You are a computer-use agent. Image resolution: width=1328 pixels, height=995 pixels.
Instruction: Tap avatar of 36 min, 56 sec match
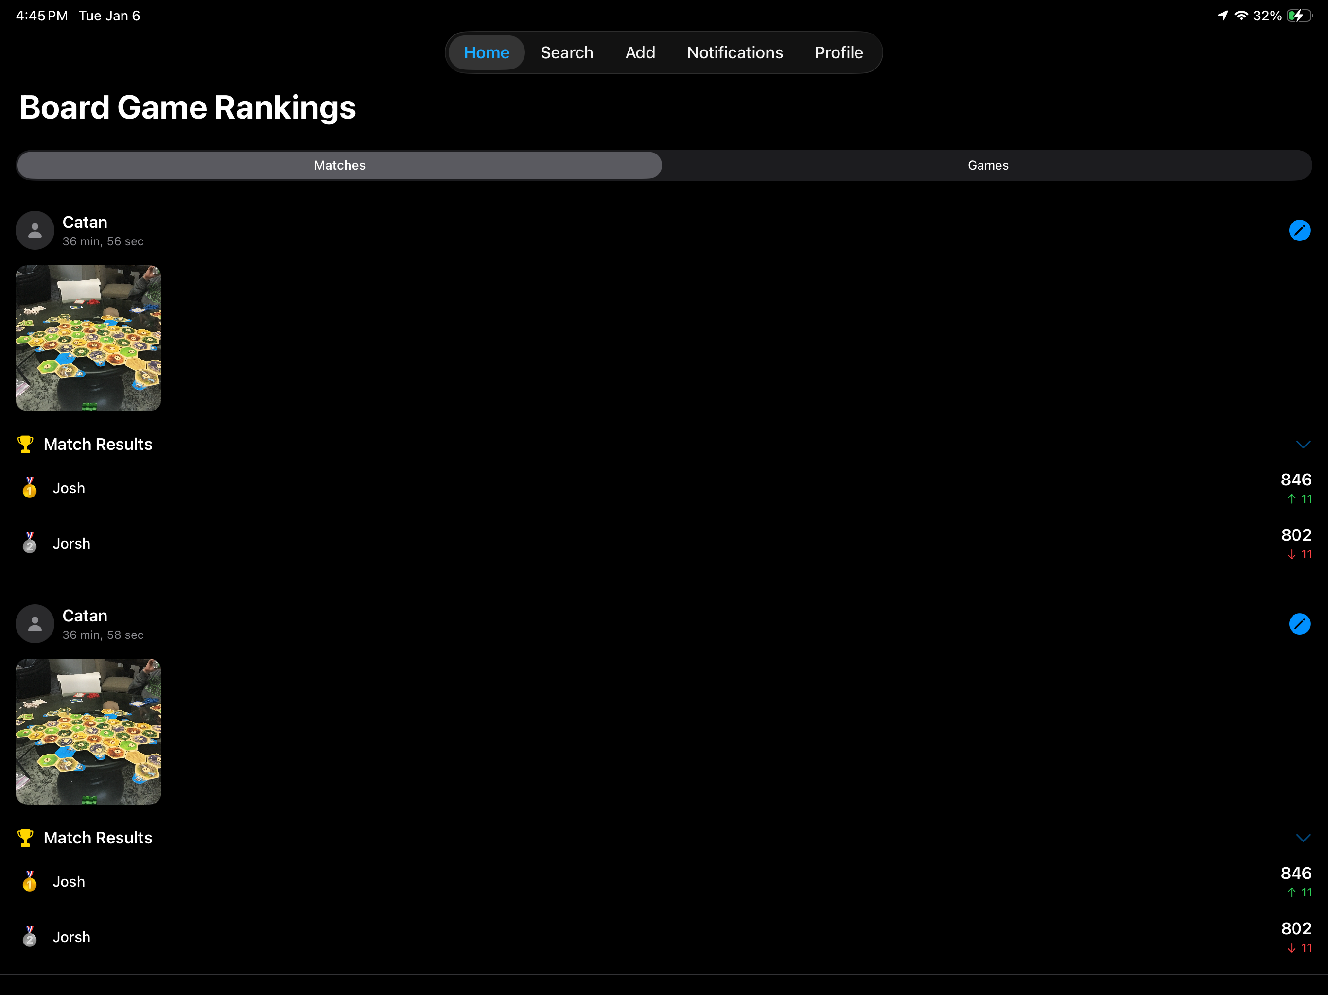(x=35, y=230)
